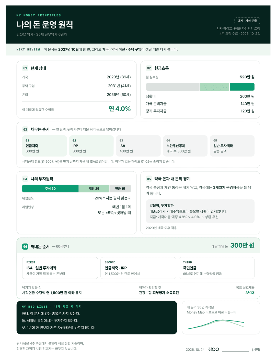This screenshot has width=276, height=358.
Task: Select the 은퇴 date '2056년 (60세)'
Action: click(x=119, y=95)
